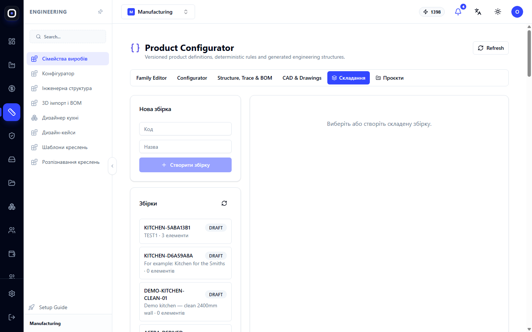Open the wallet icon in left rail
This screenshot has width=532, height=332.
click(12, 254)
